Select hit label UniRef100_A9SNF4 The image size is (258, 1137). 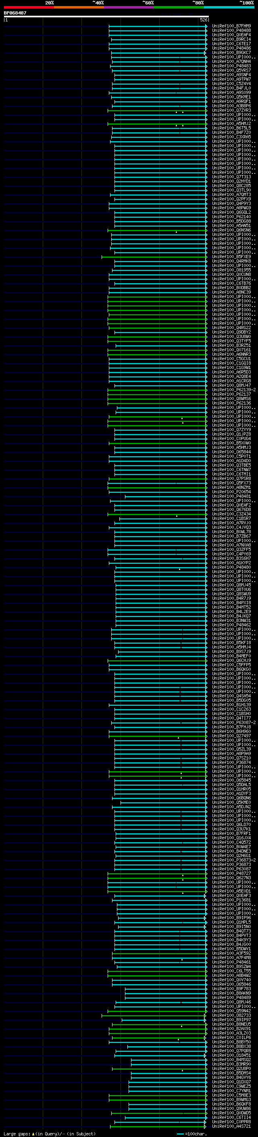pyautogui.click(x=231, y=75)
